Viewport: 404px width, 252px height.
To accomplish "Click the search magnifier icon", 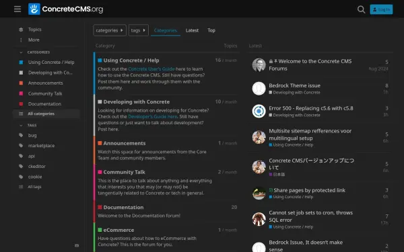I will [x=361, y=9].
